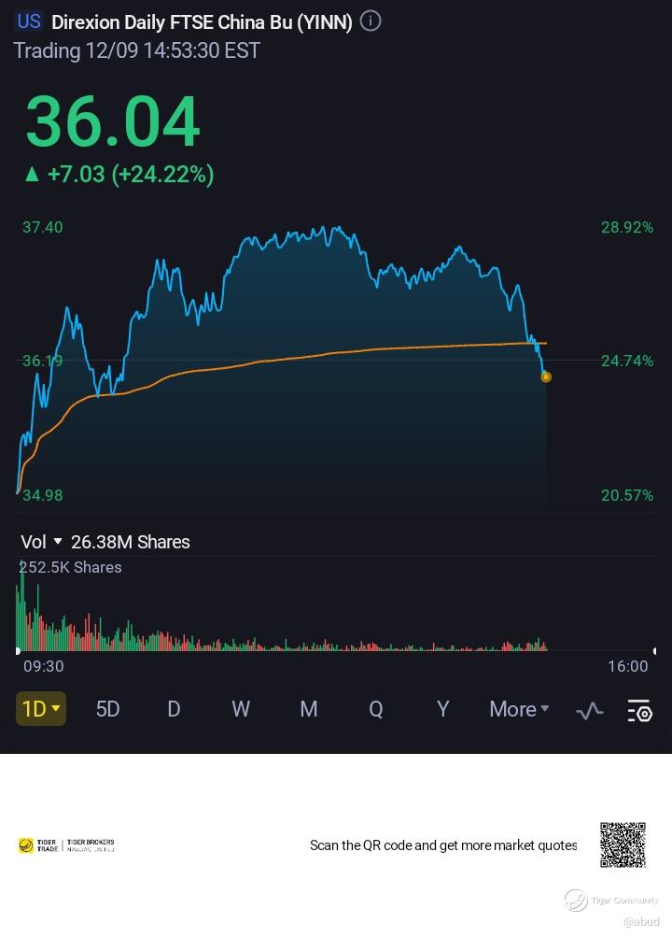Click the 36.04 current price

[112, 122]
